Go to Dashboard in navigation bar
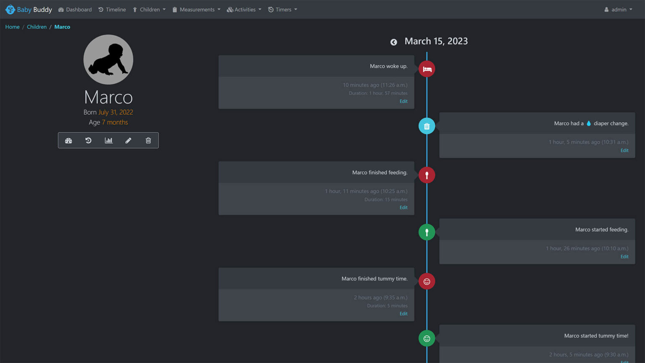Screen dimensions: 645x363 pos(75,9)
